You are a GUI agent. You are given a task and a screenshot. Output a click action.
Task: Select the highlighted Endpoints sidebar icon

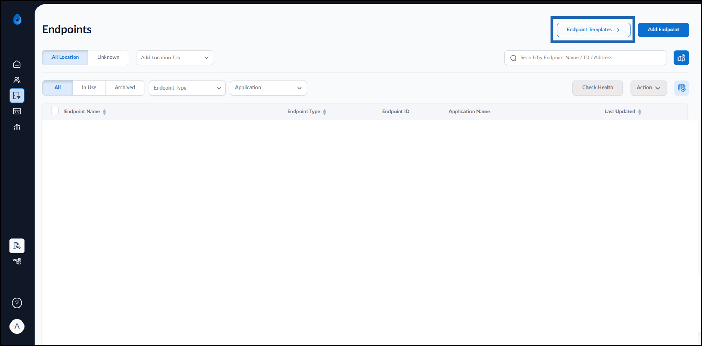[x=17, y=96]
